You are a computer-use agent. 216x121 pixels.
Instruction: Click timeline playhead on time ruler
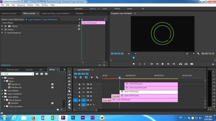pyautogui.click(x=119, y=78)
